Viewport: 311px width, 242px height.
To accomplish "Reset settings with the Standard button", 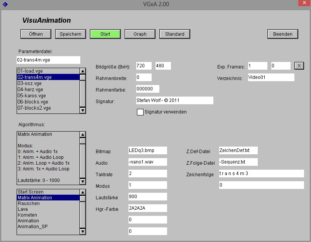I will (x=174, y=34).
